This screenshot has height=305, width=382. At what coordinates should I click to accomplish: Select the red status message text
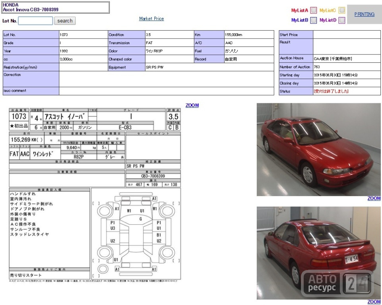pos(331,91)
